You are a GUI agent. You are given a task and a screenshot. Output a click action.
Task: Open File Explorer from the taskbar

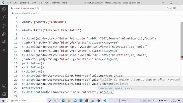[x=69, y=100]
